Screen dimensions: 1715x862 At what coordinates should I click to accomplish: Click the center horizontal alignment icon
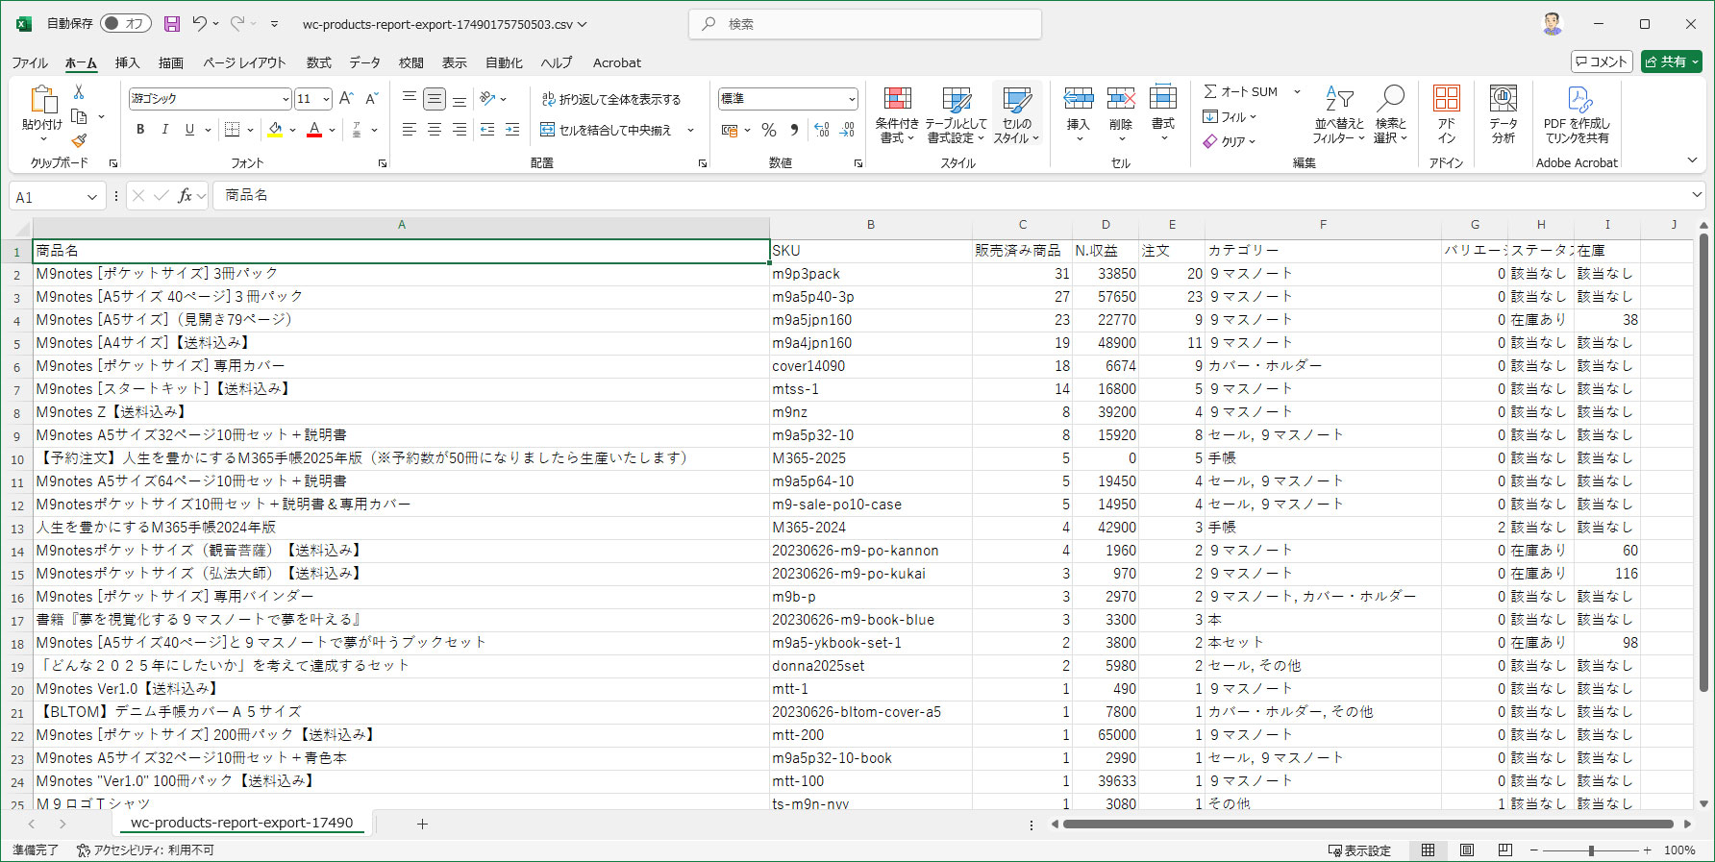click(x=435, y=130)
